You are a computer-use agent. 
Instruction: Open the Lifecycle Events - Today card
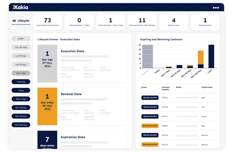pos(79,22)
